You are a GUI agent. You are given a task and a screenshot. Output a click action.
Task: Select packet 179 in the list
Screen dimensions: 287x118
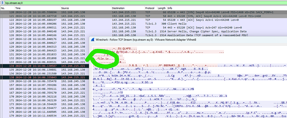click(44, 116)
